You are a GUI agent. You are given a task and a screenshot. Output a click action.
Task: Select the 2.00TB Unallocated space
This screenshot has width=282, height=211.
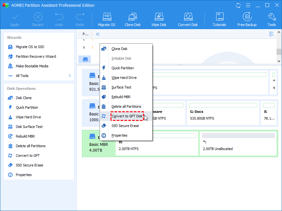click(238, 143)
